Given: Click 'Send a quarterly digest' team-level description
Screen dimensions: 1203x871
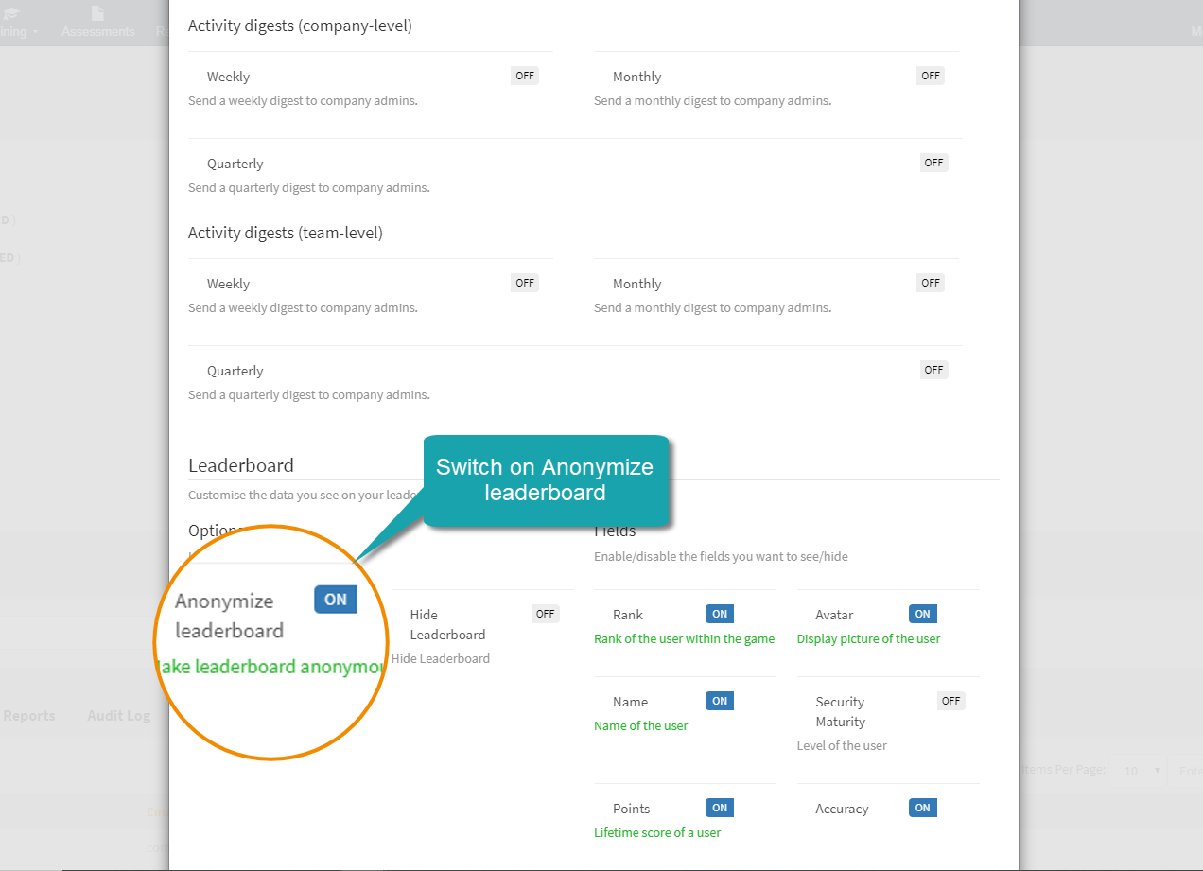Looking at the screenshot, I should (x=309, y=394).
